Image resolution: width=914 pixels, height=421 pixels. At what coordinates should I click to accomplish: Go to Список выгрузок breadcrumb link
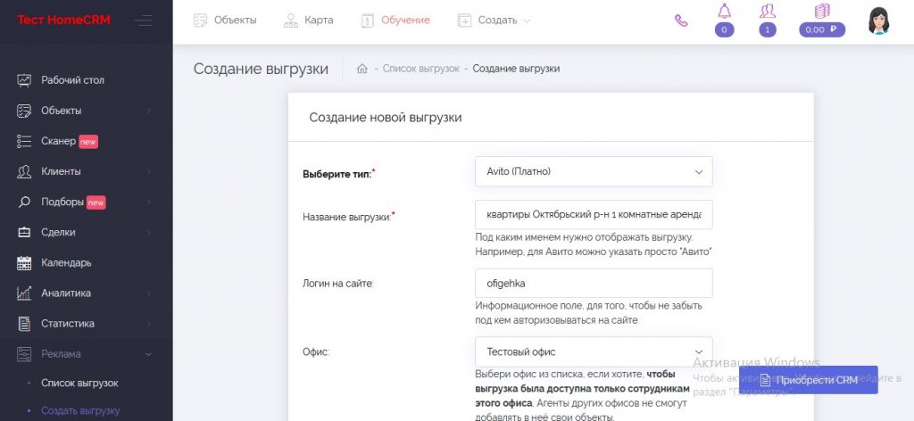click(x=420, y=69)
